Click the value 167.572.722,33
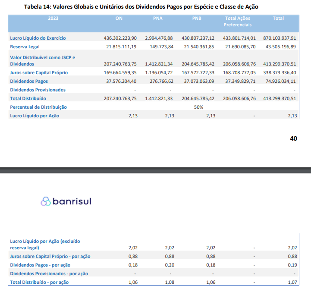This screenshot has width=311, height=289. click(x=198, y=72)
